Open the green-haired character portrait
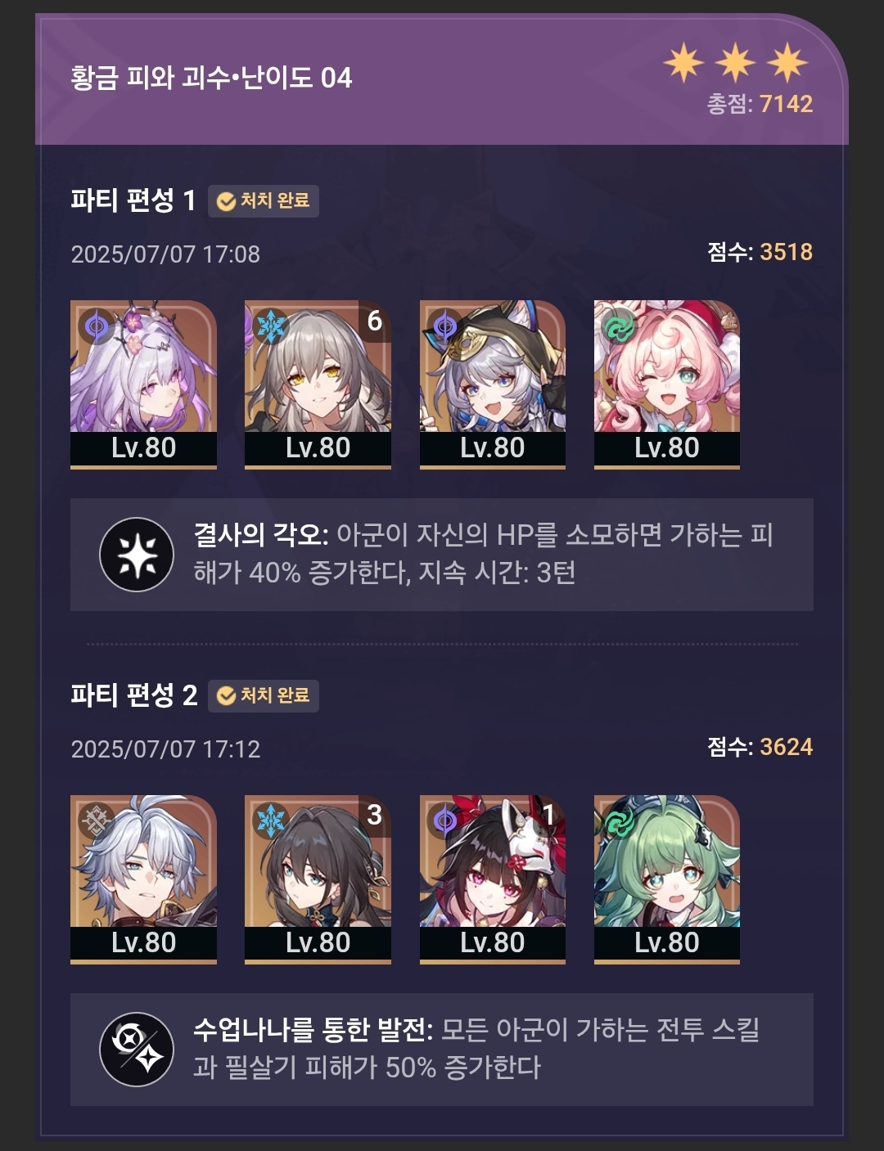 (x=666, y=879)
